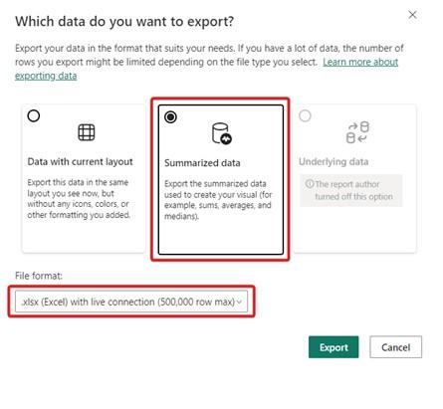Viewport: 443px width, 409px height.
Task: Click the Underlying data transfer icon
Action: coord(357,132)
